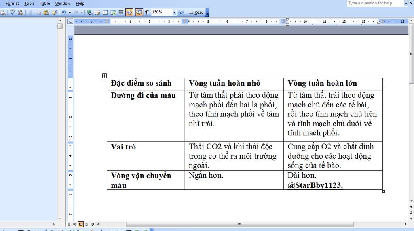The width and height of the screenshot is (414, 231).
Task: Click the Insert Table icon
Action: (106, 12)
